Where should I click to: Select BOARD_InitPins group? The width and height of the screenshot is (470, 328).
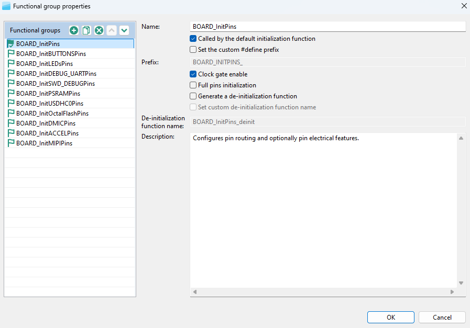[70, 44]
